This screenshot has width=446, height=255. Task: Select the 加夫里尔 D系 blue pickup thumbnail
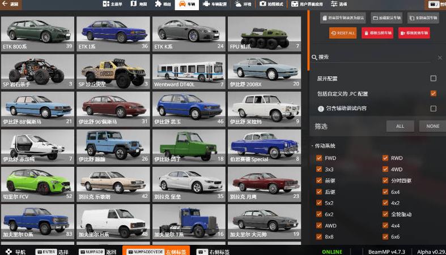click(37, 222)
